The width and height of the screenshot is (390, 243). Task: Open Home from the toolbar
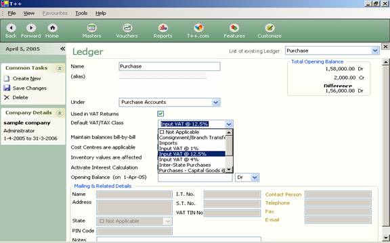52,28
